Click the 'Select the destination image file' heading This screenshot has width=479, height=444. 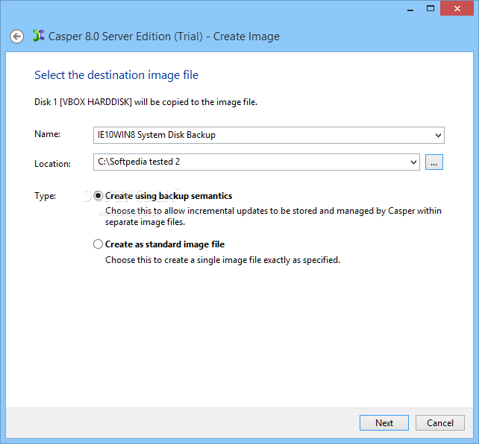(116, 75)
